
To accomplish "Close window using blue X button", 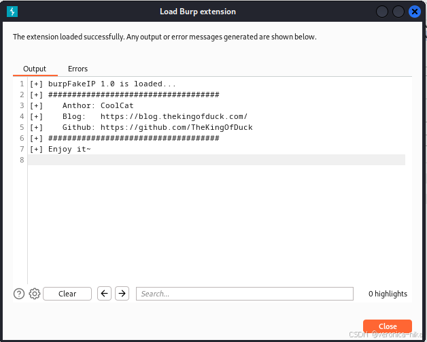I will click(415, 12).
